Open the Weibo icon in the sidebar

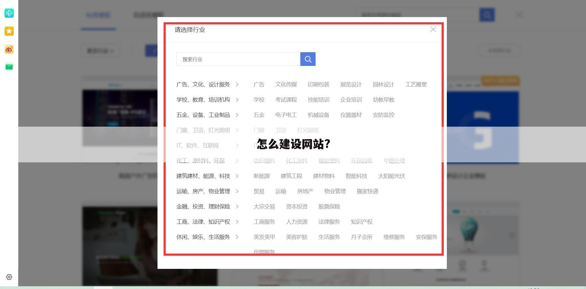click(9, 49)
